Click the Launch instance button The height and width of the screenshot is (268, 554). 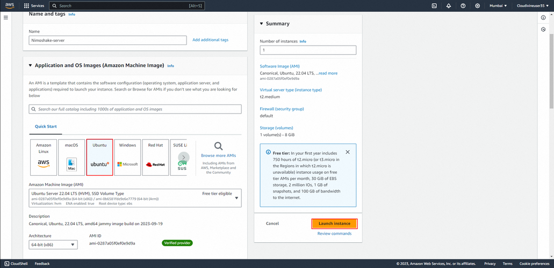click(334, 224)
